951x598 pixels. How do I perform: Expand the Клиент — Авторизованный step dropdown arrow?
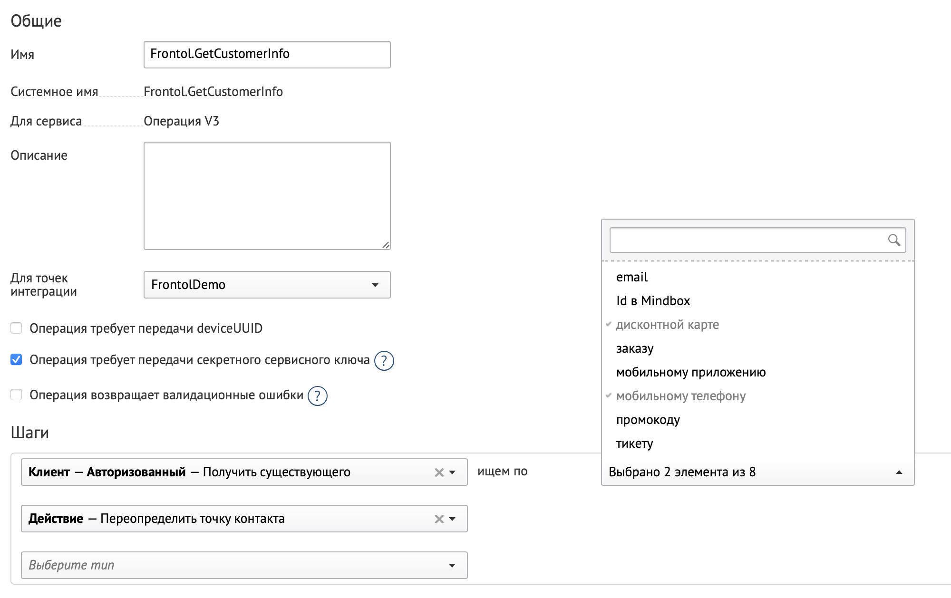tap(452, 473)
